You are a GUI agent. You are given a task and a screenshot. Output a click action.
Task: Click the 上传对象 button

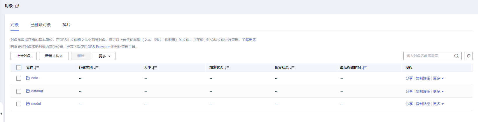(24, 56)
